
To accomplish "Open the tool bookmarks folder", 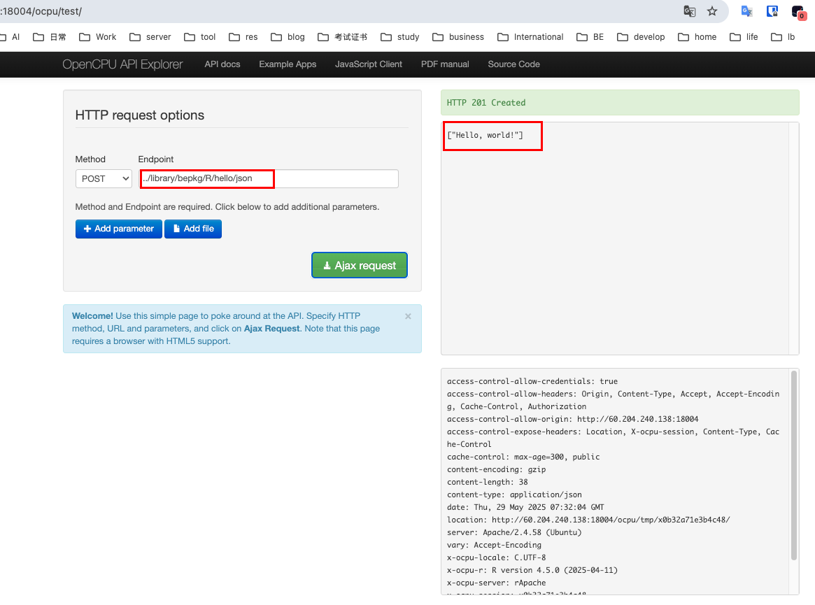I will click(200, 37).
